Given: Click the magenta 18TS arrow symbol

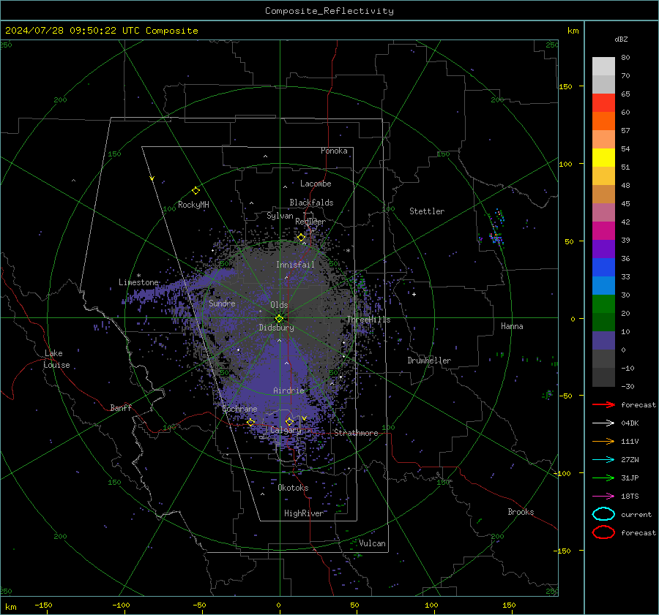Looking at the screenshot, I should coord(603,497).
